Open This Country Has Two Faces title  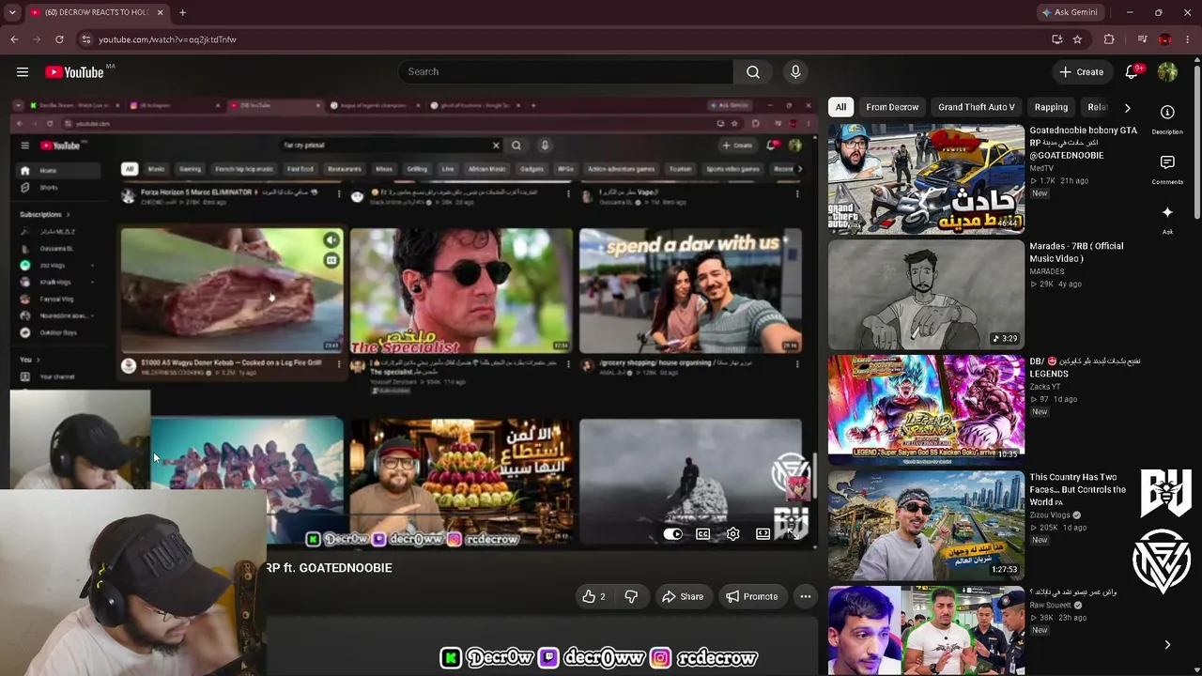pos(1078,490)
